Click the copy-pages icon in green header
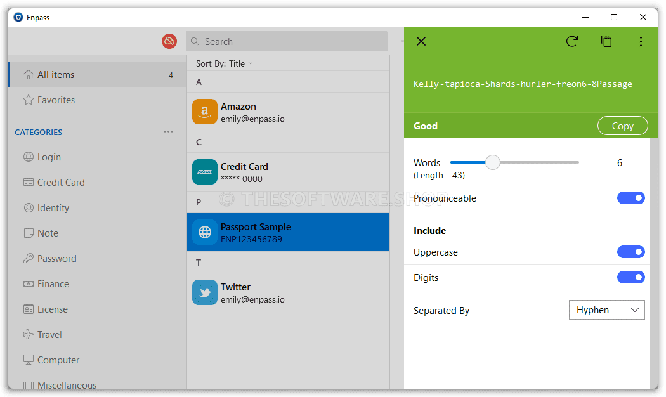This screenshot has height=397, width=666. pos(606,41)
